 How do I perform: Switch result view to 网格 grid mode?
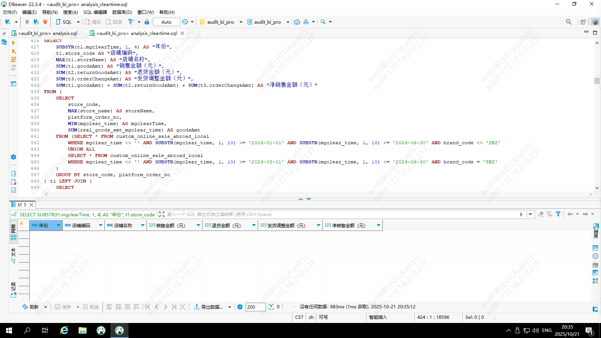pyautogui.click(x=14, y=232)
